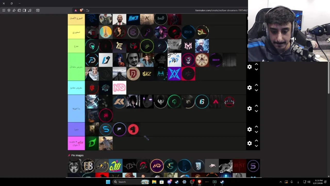Toggle the browser sidebar panel icon
This screenshot has width=330, height=186.
click(x=24, y=10)
